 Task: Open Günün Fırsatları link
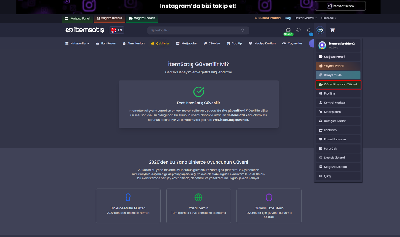267,18
